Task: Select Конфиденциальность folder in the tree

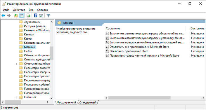Action: [x=37, y=43]
